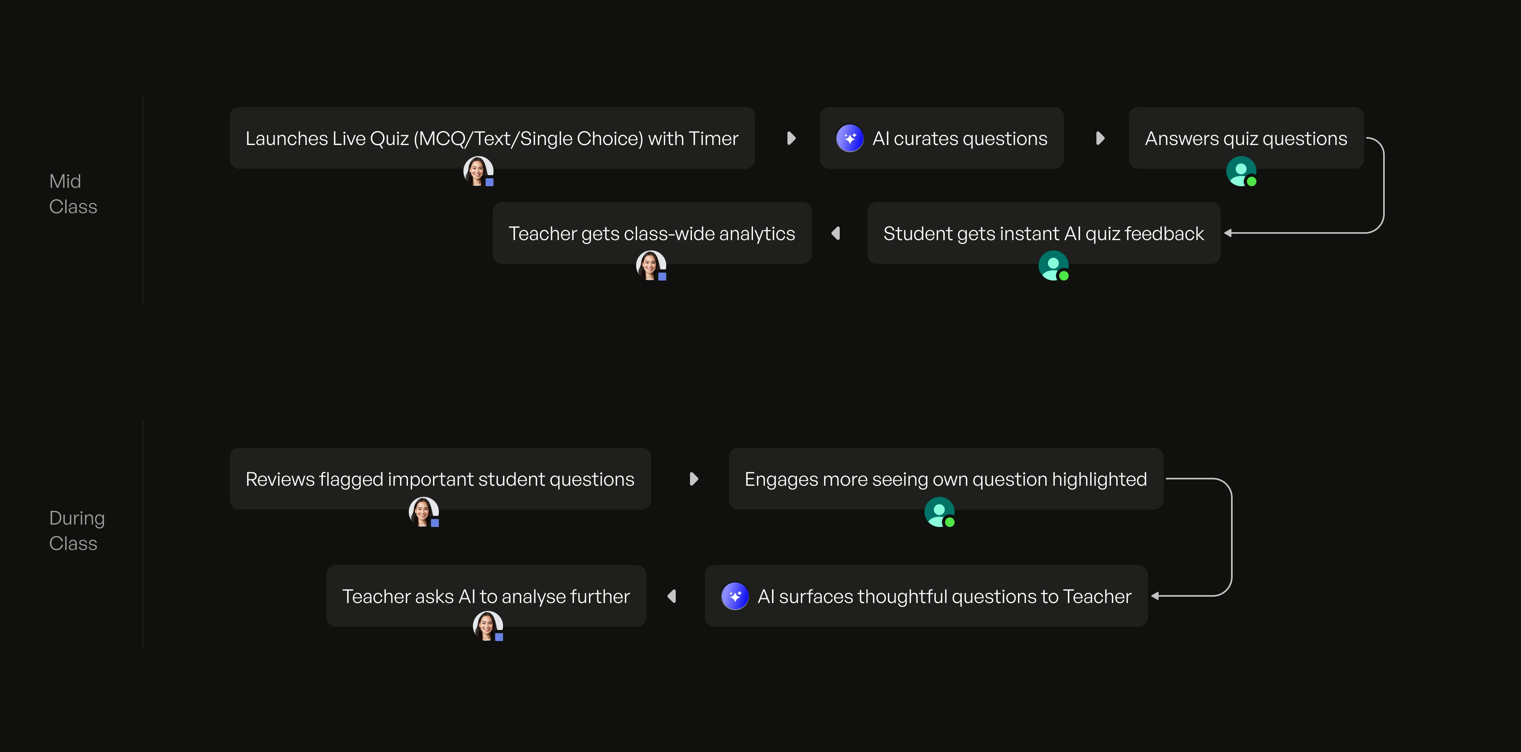Select the teacher avatar below 'Reviews flagged important student questions'

tap(424, 512)
